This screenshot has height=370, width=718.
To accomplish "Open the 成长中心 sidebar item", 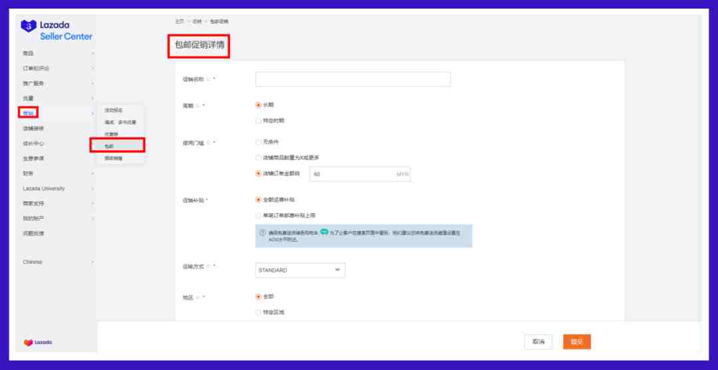I will pos(33,143).
